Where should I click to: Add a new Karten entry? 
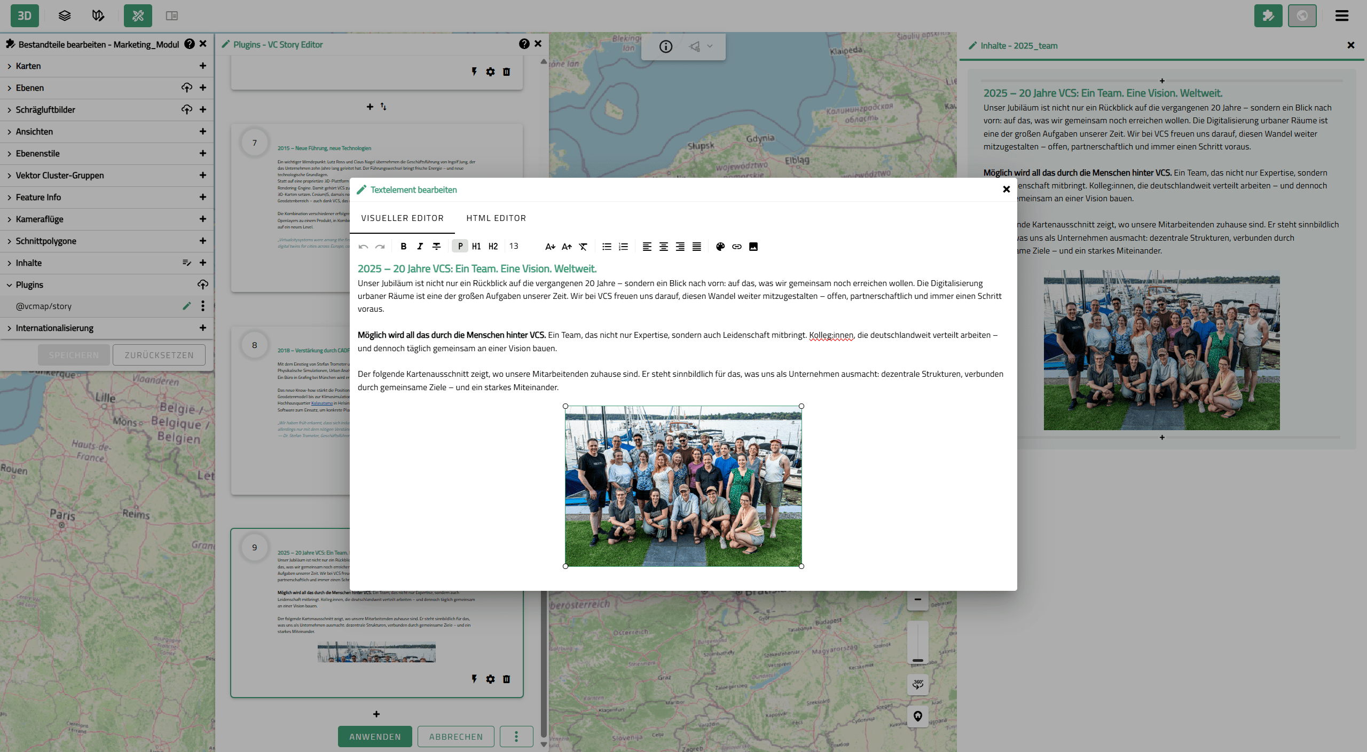[x=203, y=66]
